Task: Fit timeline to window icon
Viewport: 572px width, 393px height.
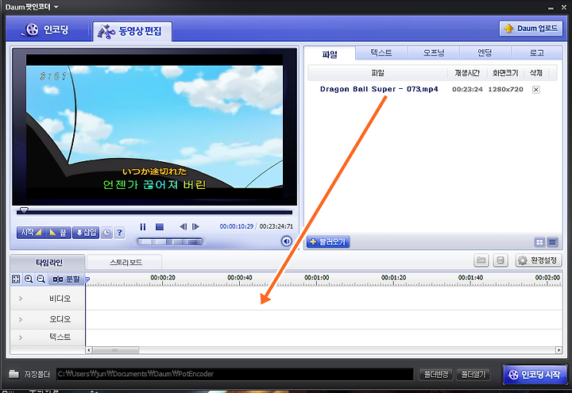Action: pos(16,279)
